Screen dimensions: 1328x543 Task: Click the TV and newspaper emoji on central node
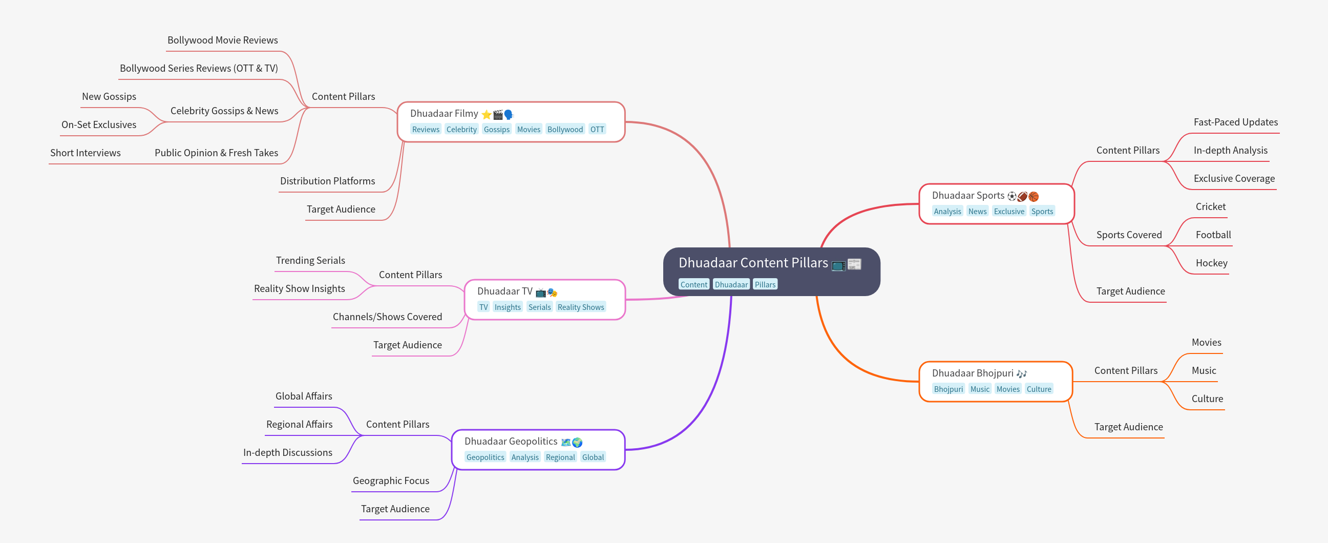coord(847,264)
